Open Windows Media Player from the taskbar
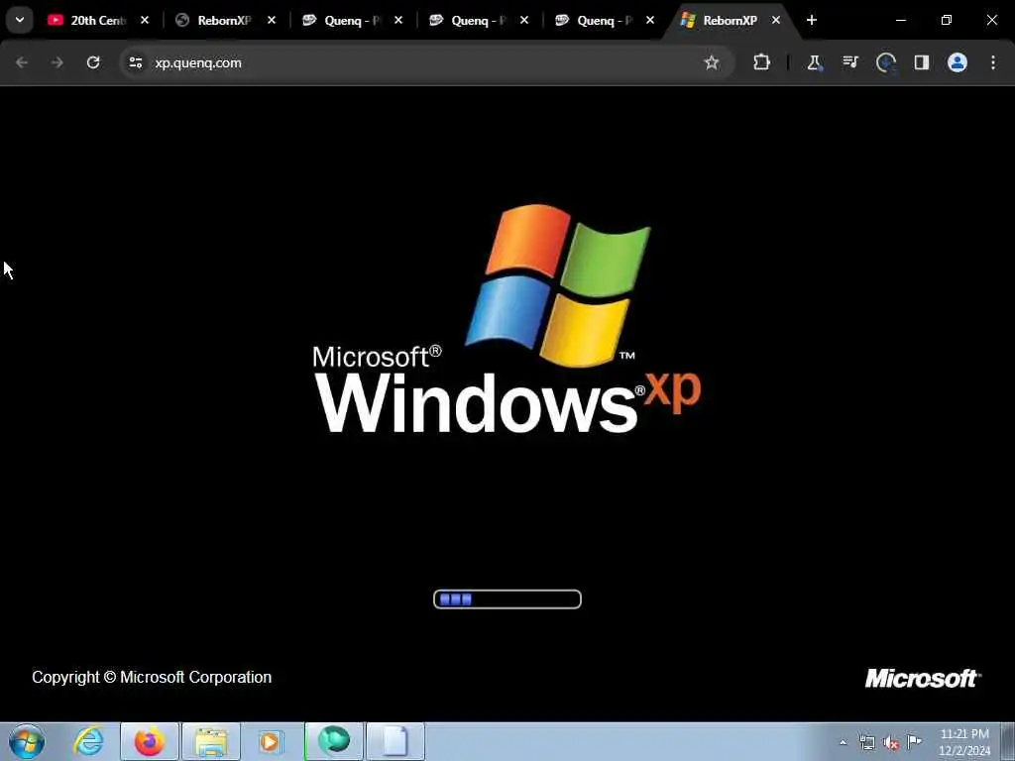The height and width of the screenshot is (761, 1015). click(271, 741)
